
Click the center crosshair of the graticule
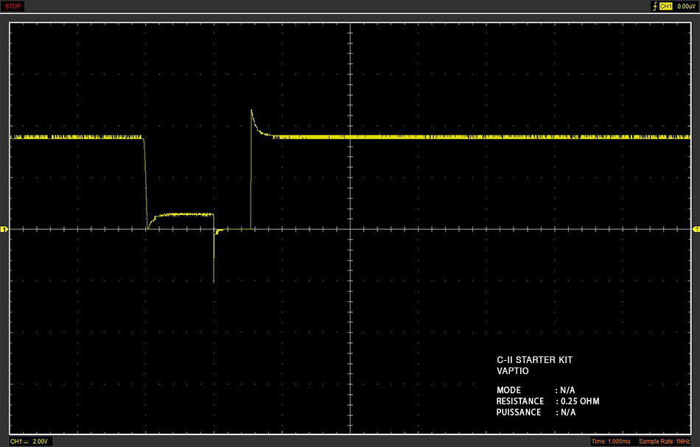(x=351, y=229)
